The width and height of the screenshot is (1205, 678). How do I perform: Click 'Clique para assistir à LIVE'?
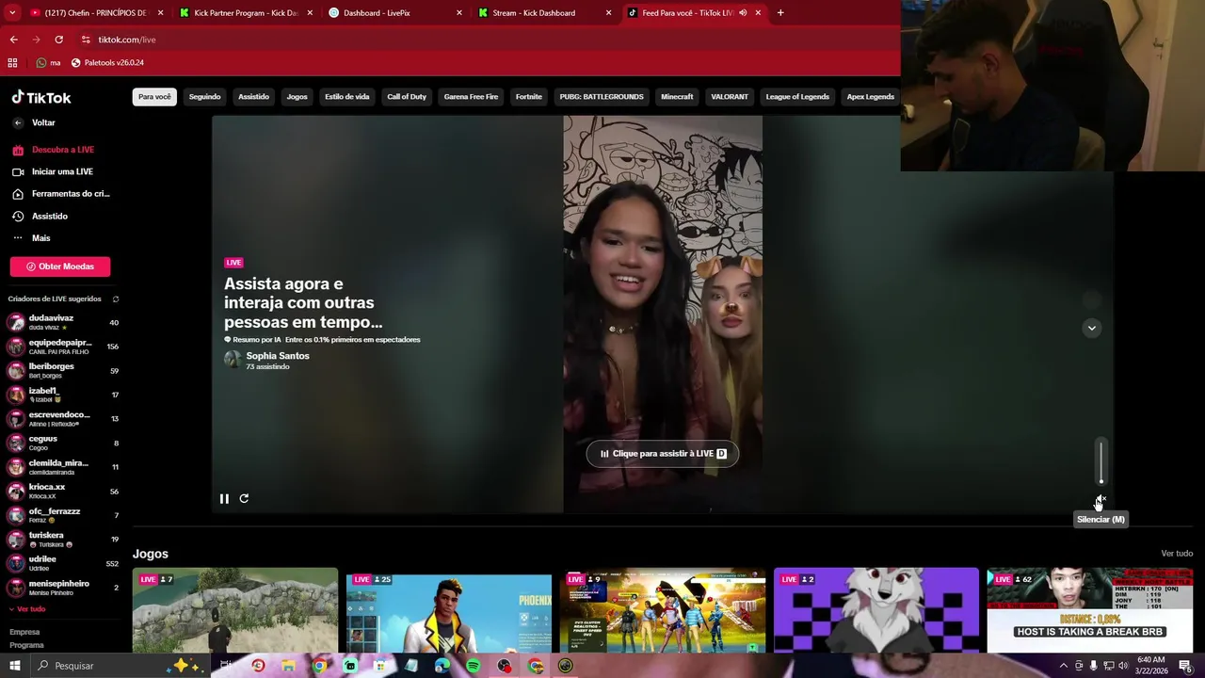pos(663,454)
